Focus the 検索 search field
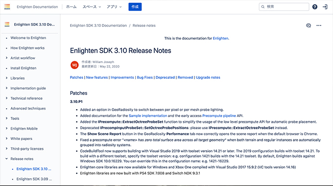This screenshot has width=333, height=186. click(x=284, y=7)
